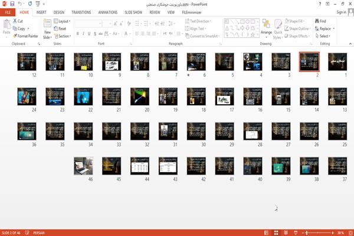Open the Section dropdown
Image resolution: width=354 pixels, height=236 pixels.
(x=63, y=36)
